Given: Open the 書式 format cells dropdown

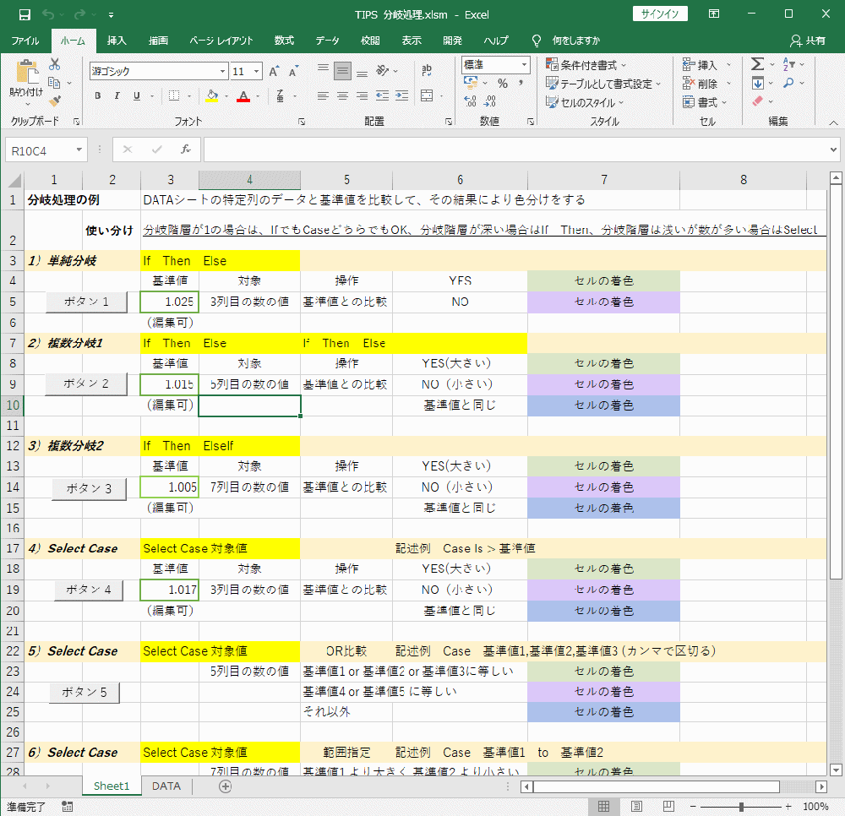Looking at the screenshot, I should [x=705, y=102].
